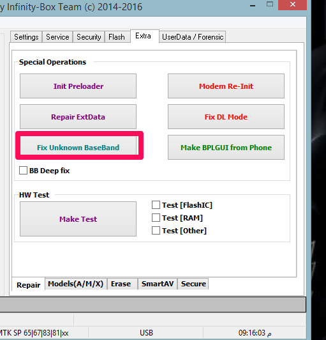Tick the Test [RAM] checkbox

[x=156, y=218]
